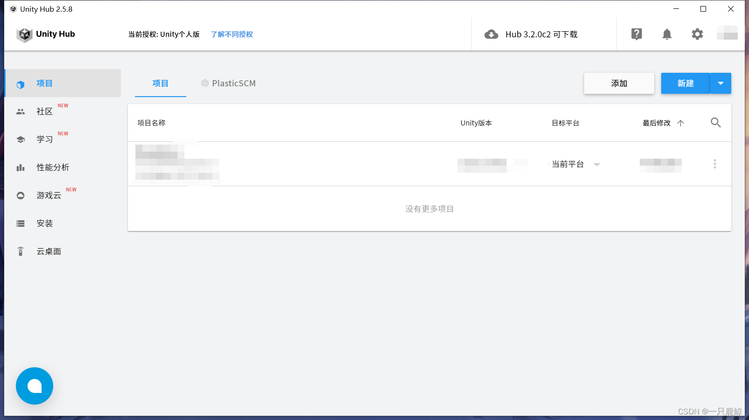Expand the 新建 button dropdown arrow
This screenshot has width=749, height=420.
(x=721, y=83)
